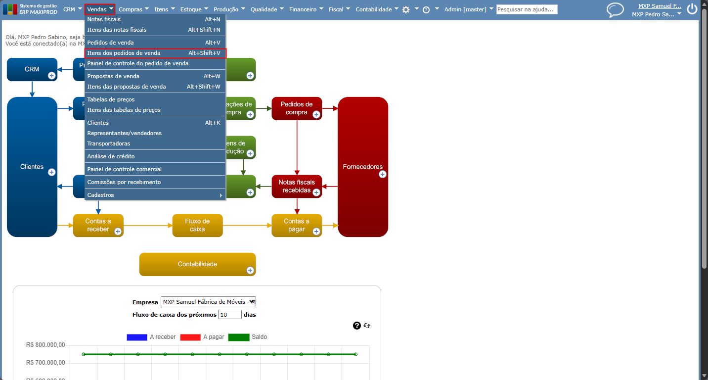Click the cash flow days input field

(x=230, y=315)
